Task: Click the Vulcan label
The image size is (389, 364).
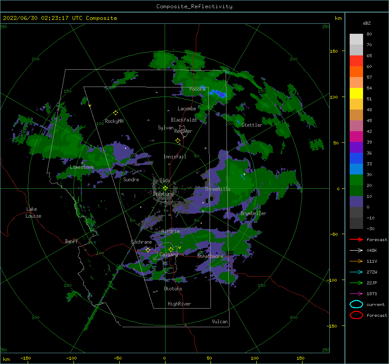Action: (x=220, y=322)
